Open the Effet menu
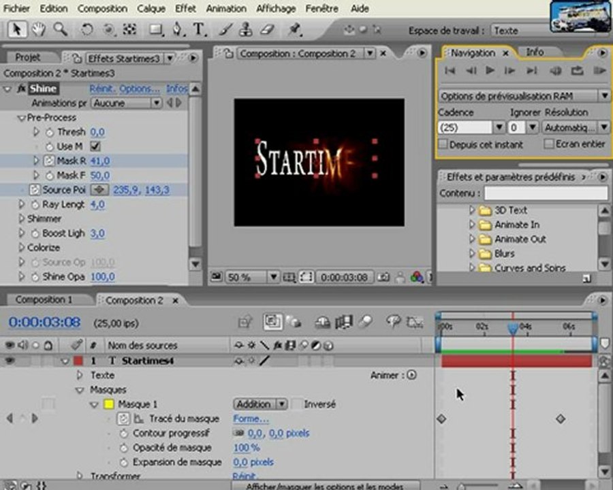This screenshot has width=613, height=490. click(x=185, y=8)
